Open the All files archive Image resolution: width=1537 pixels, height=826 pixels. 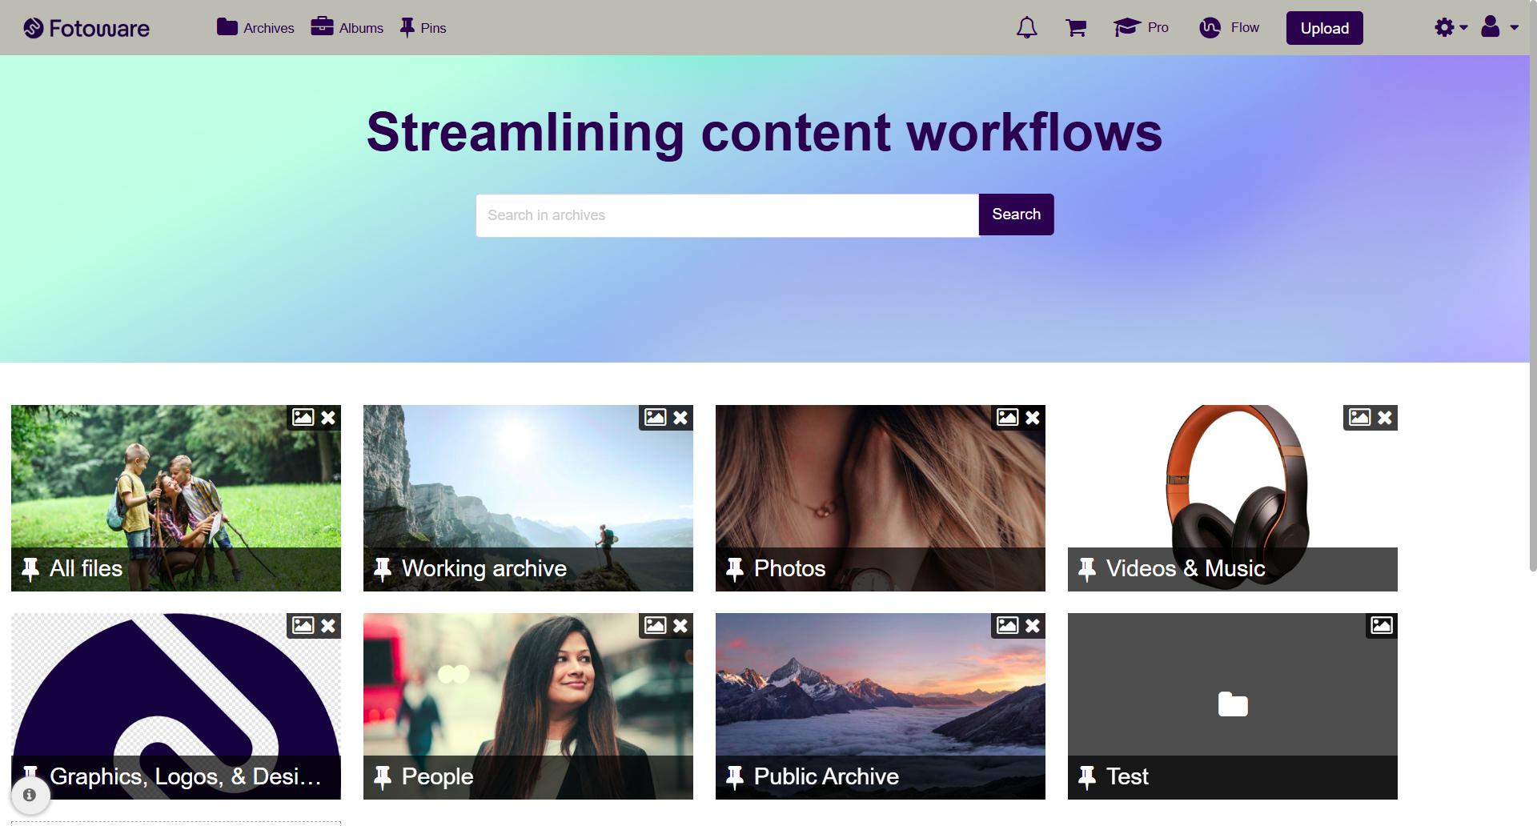pos(176,498)
